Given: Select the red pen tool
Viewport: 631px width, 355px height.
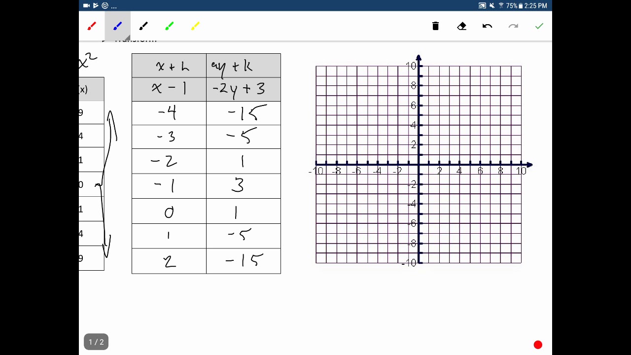Looking at the screenshot, I should (x=92, y=26).
